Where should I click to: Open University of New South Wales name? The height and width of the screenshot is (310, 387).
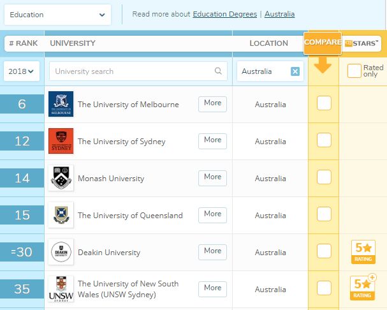[128, 289]
